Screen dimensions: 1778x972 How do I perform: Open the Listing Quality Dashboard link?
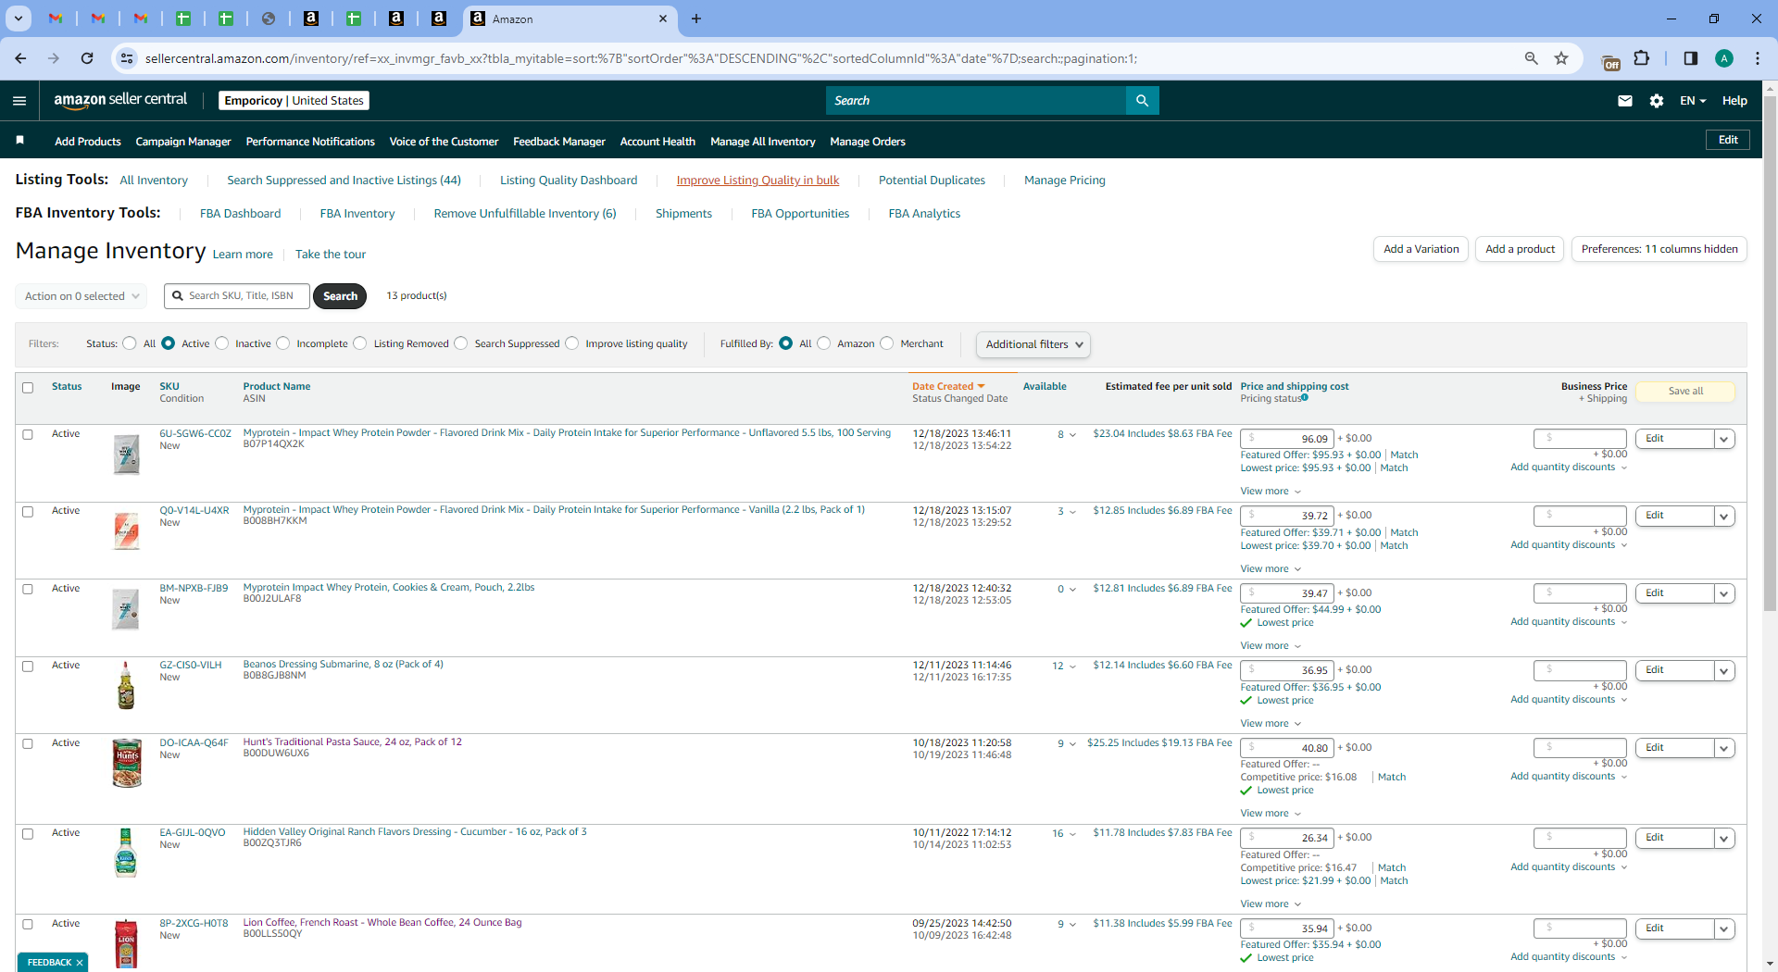[x=569, y=181]
